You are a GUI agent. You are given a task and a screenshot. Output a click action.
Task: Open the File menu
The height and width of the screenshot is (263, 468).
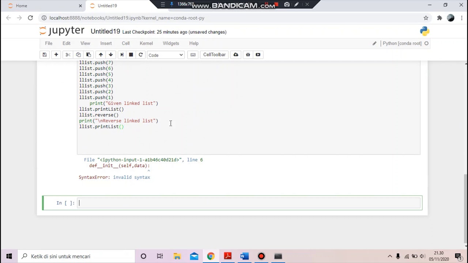pos(49,43)
